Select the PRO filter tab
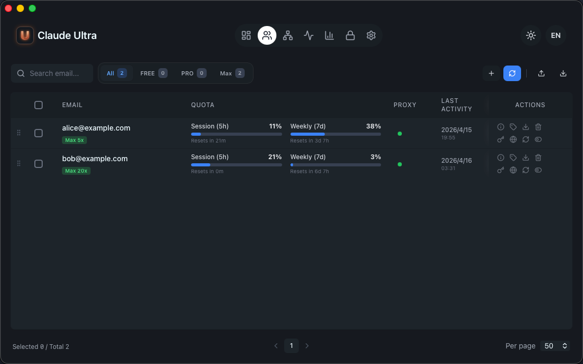 [194, 73]
